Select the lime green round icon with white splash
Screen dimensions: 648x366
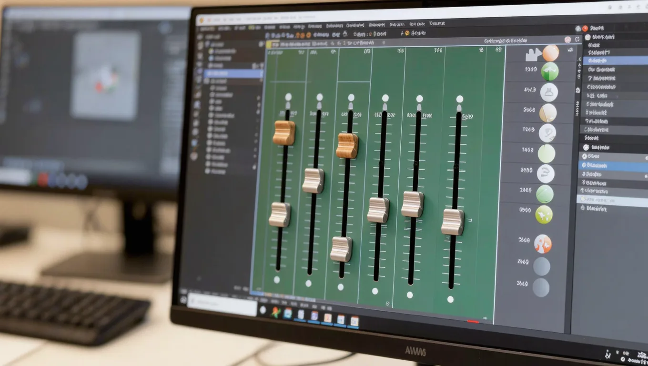click(x=544, y=214)
